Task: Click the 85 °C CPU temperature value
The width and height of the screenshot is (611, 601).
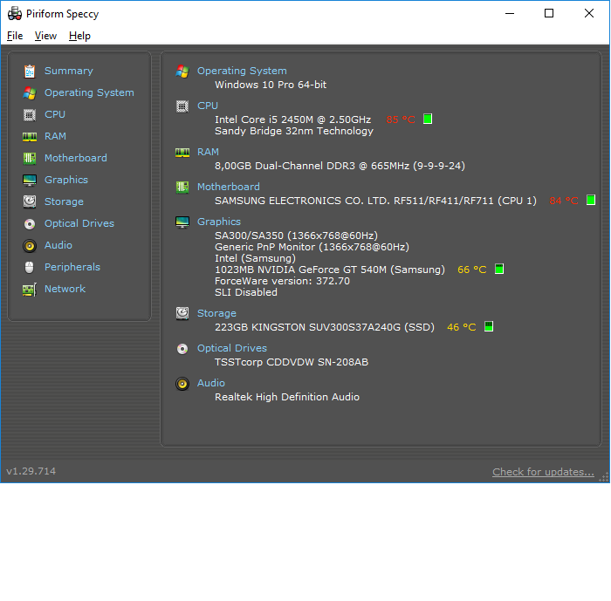Action: [x=400, y=120]
